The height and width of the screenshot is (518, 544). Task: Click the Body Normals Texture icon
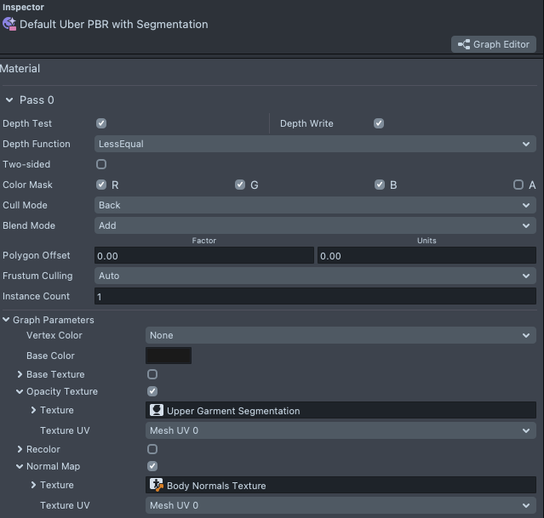(x=157, y=485)
